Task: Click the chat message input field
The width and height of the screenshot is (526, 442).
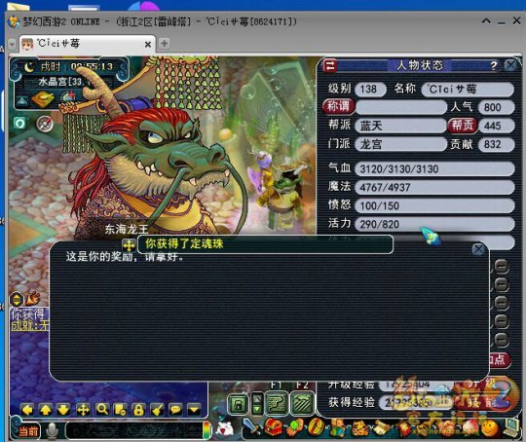Action: pyautogui.click(x=133, y=430)
